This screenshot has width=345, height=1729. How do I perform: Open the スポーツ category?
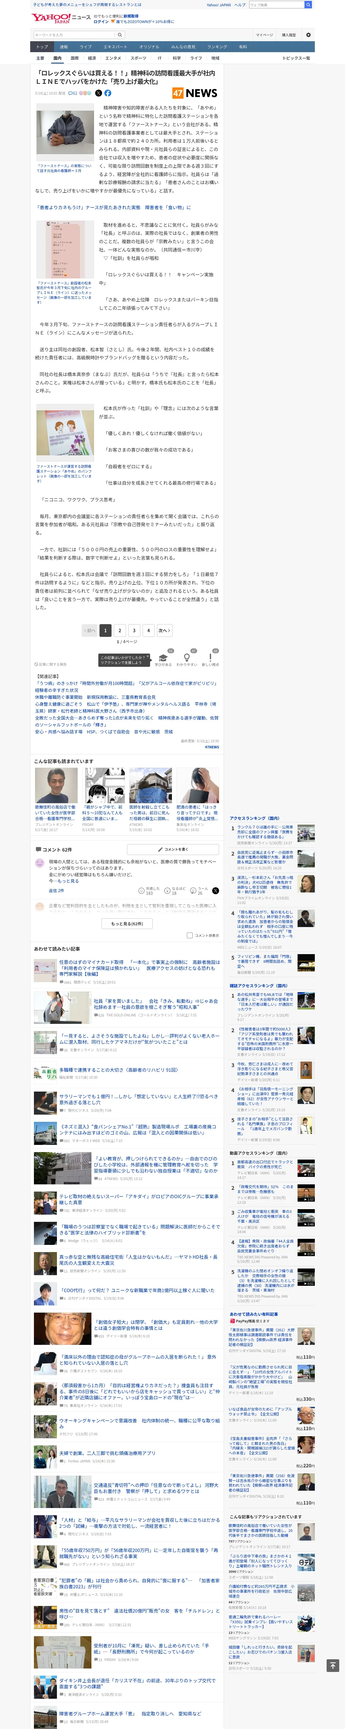(139, 58)
